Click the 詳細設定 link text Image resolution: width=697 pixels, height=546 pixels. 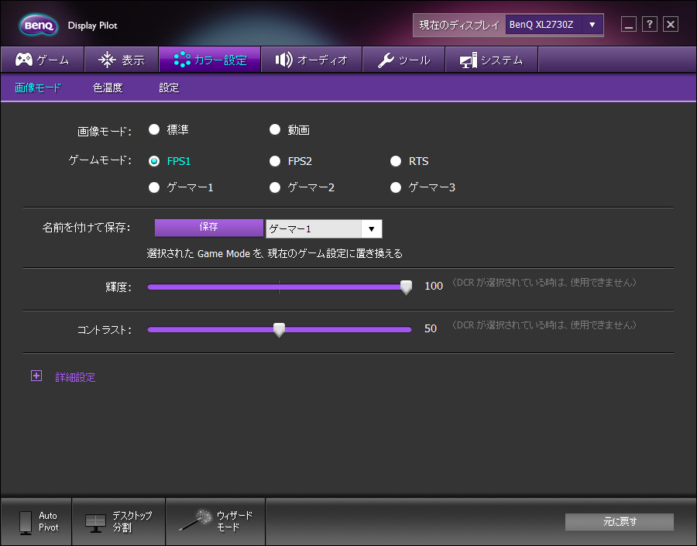[75, 377]
